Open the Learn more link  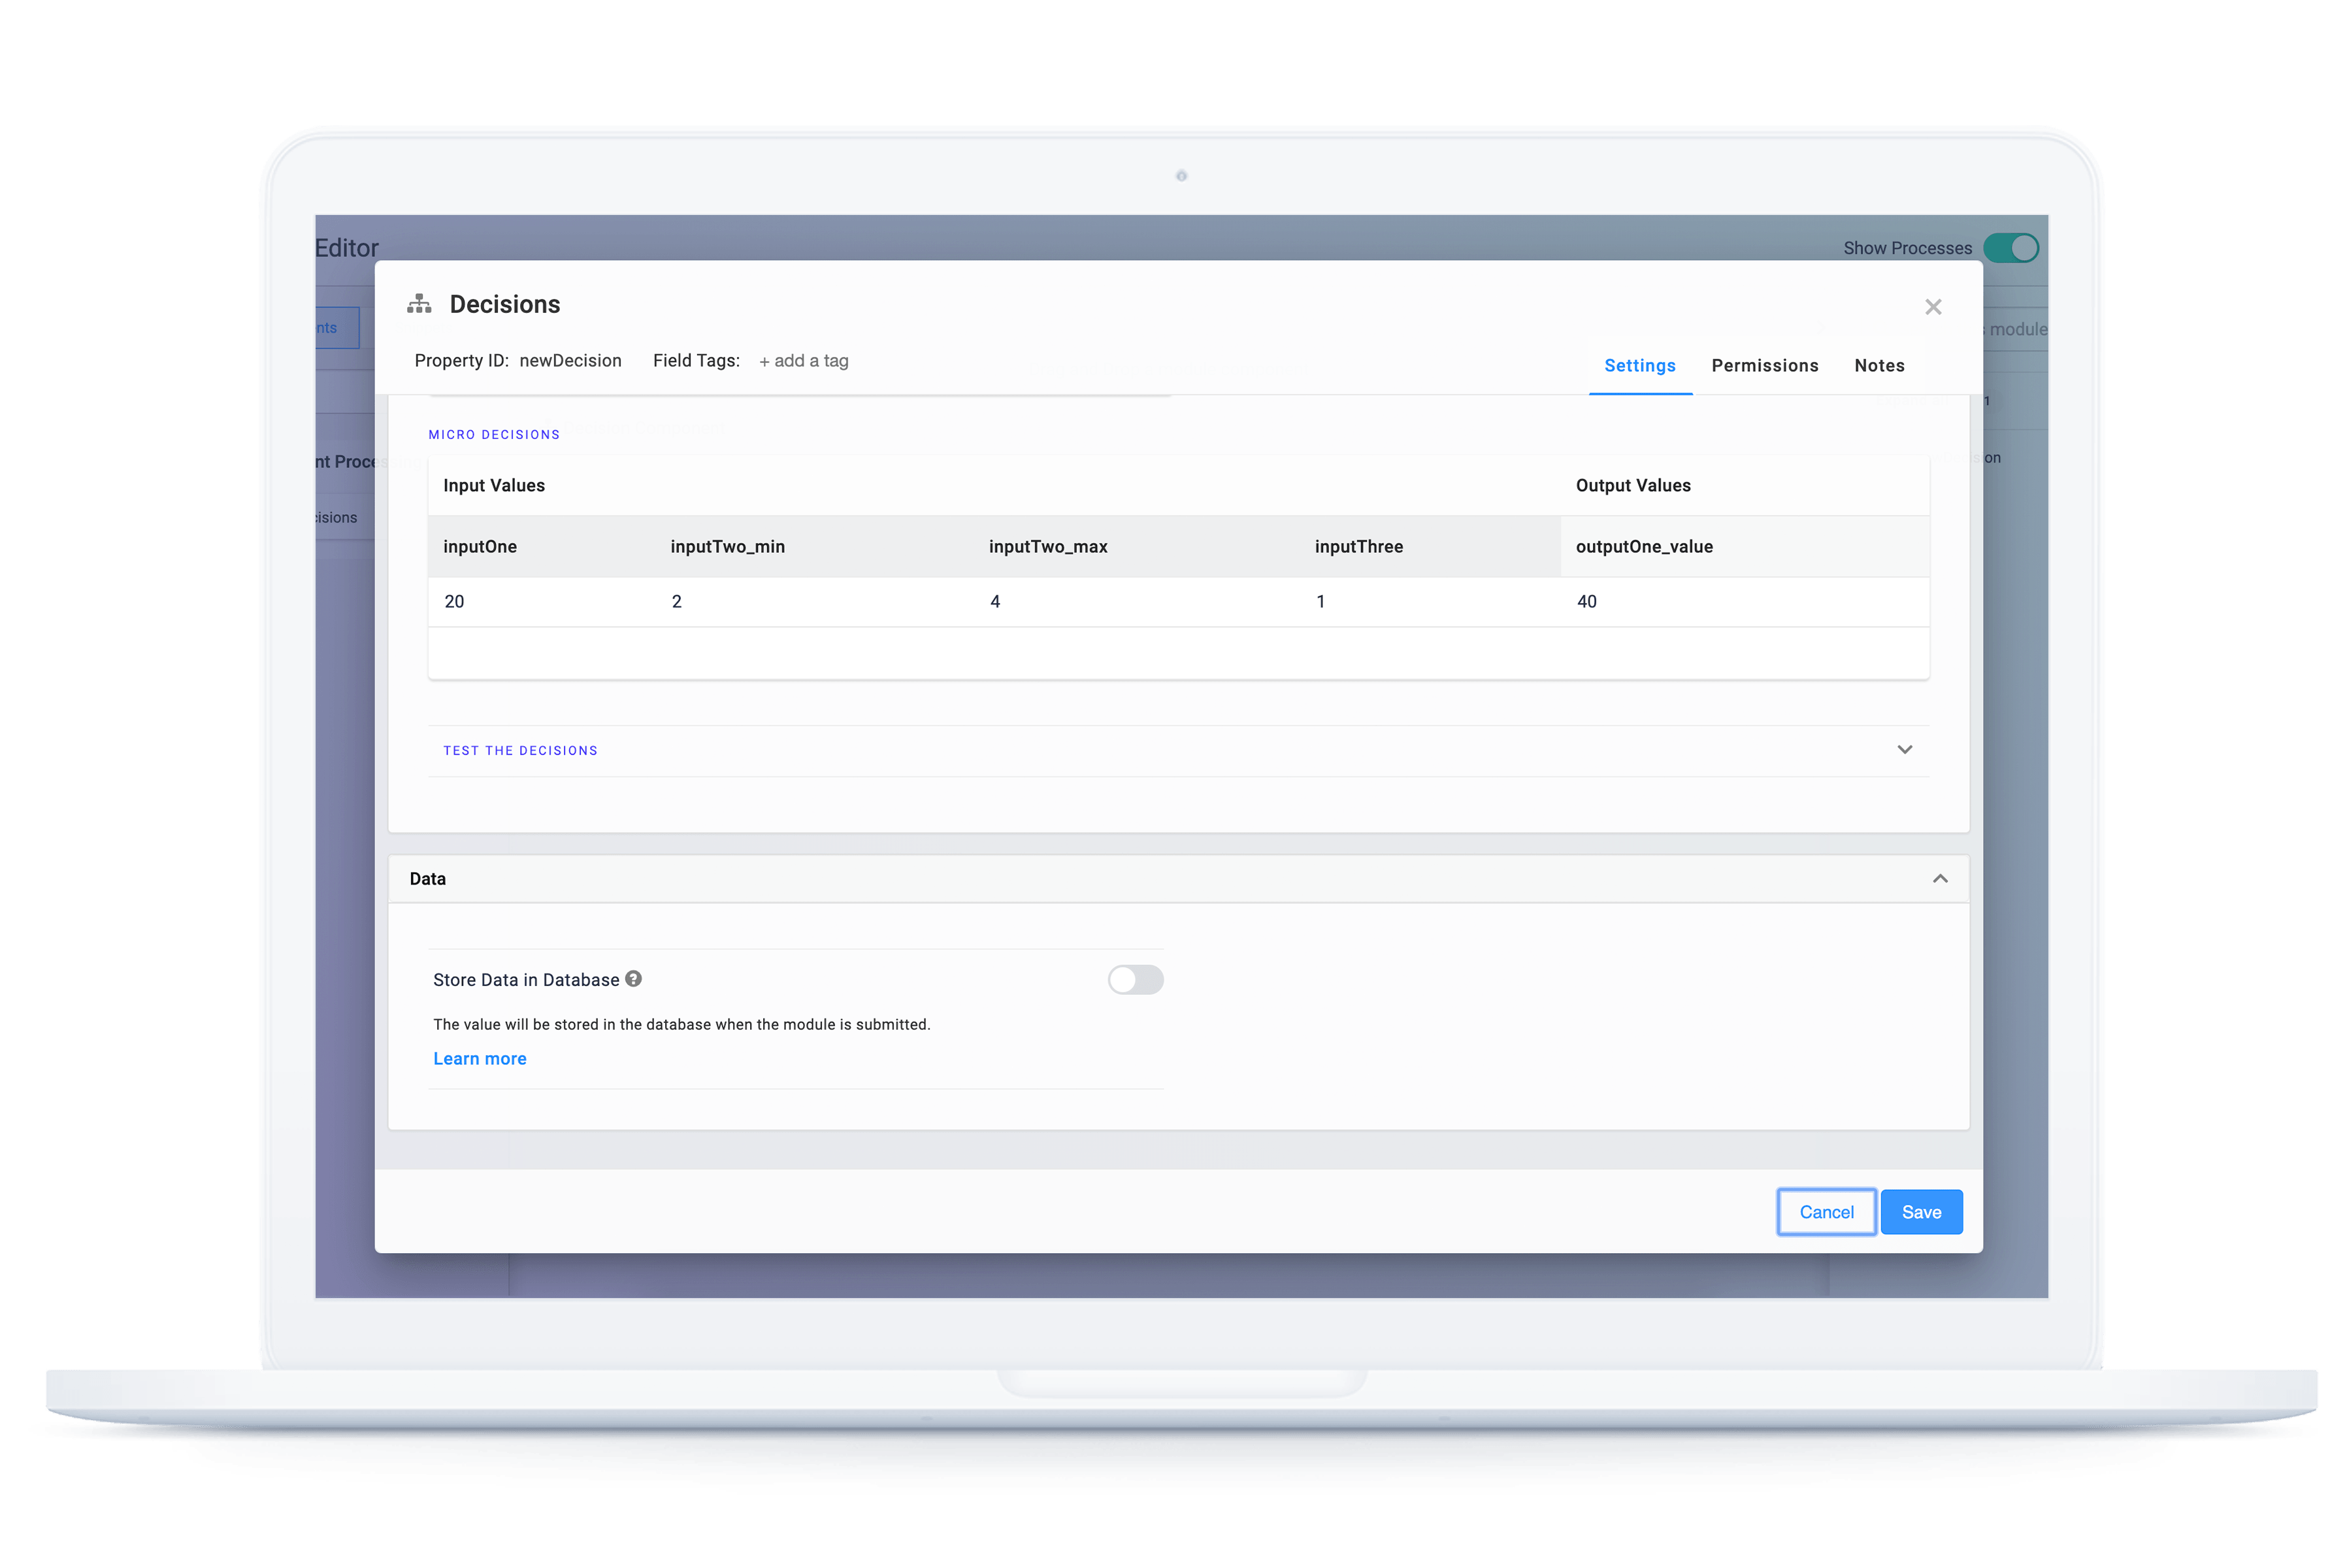[x=479, y=1058]
